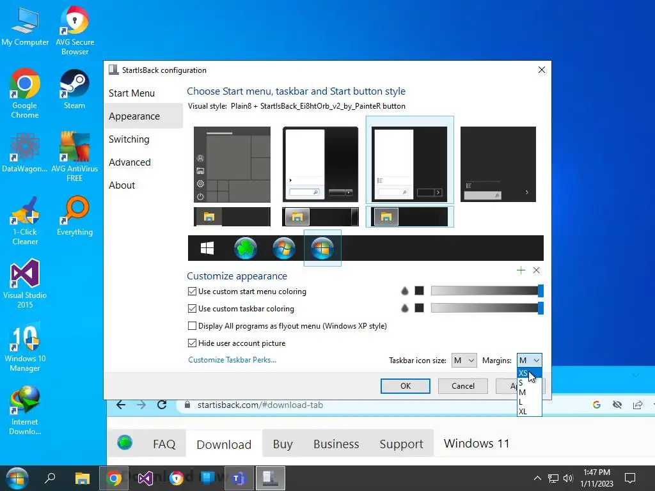The image size is (655, 491).
Task: Open Business tab on webpage
Action: pyautogui.click(x=336, y=444)
